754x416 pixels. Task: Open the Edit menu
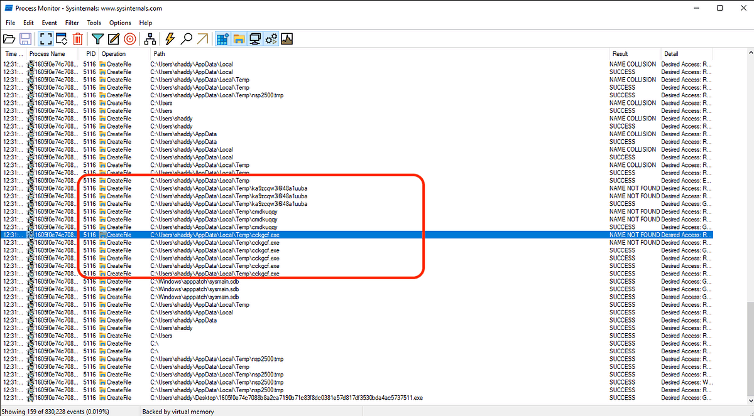pos(28,23)
